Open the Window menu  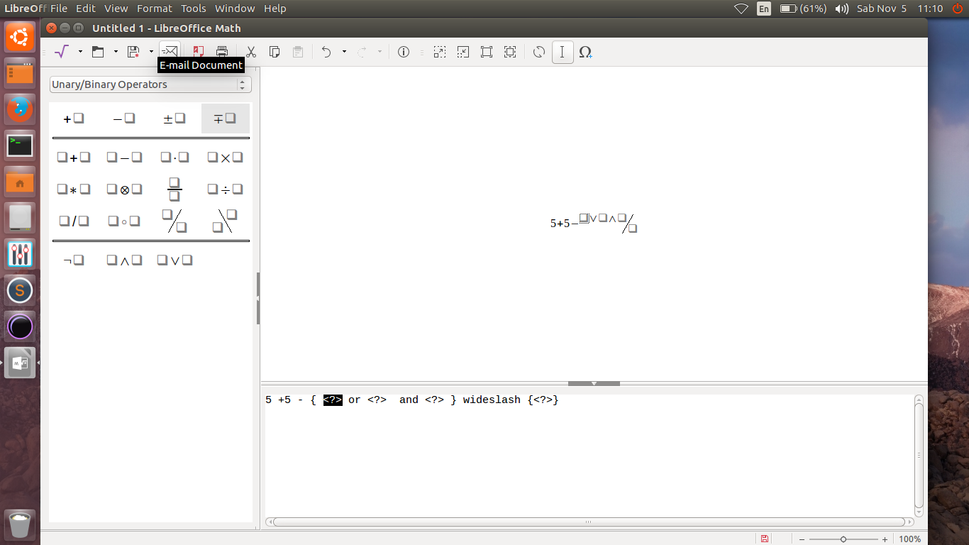click(x=235, y=9)
